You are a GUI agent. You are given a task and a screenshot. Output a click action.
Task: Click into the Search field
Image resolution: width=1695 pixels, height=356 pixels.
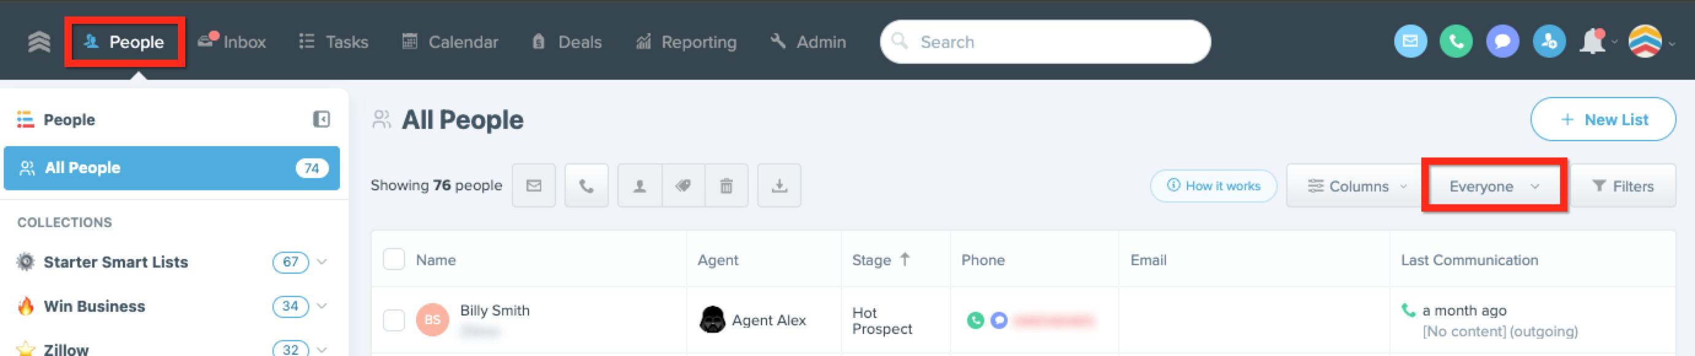point(1045,42)
